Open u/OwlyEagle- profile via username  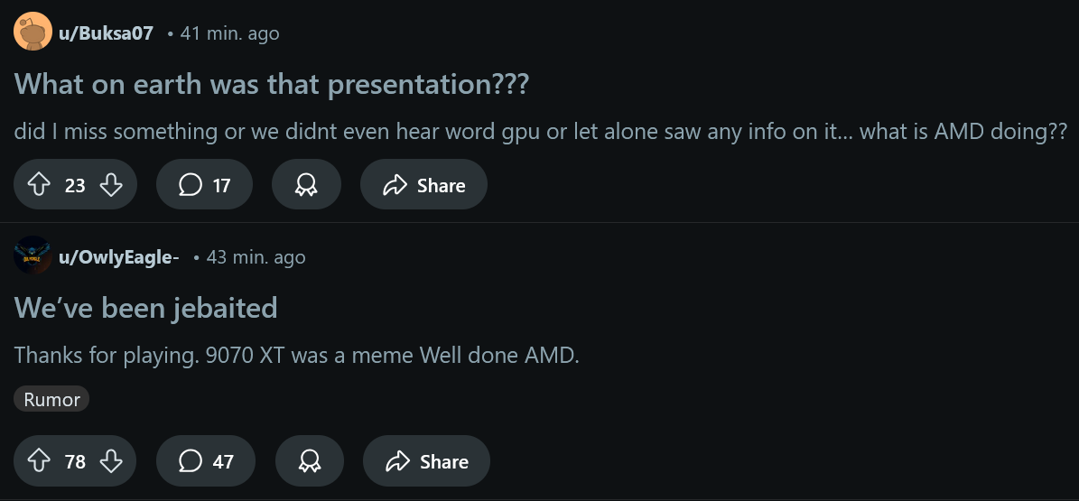click(x=119, y=257)
